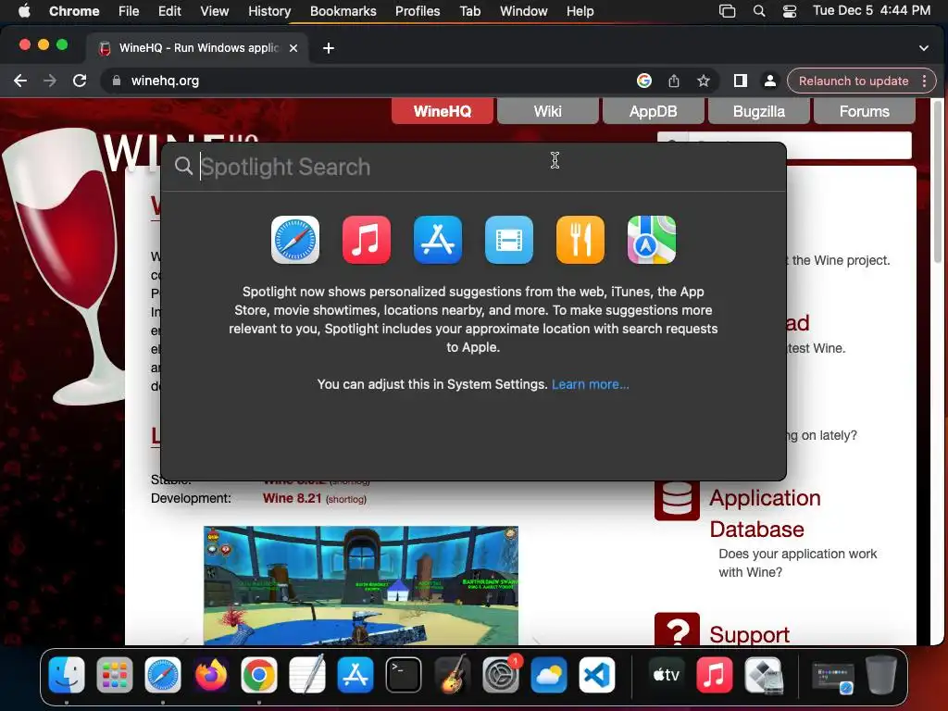Open Maps suggestion in Spotlight
This screenshot has width=948, height=711.
(x=652, y=240)
